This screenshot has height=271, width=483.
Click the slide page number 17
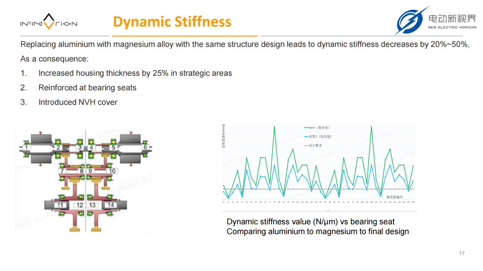(462, 254)
